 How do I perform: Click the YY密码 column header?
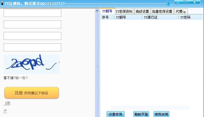pos(191,17)
